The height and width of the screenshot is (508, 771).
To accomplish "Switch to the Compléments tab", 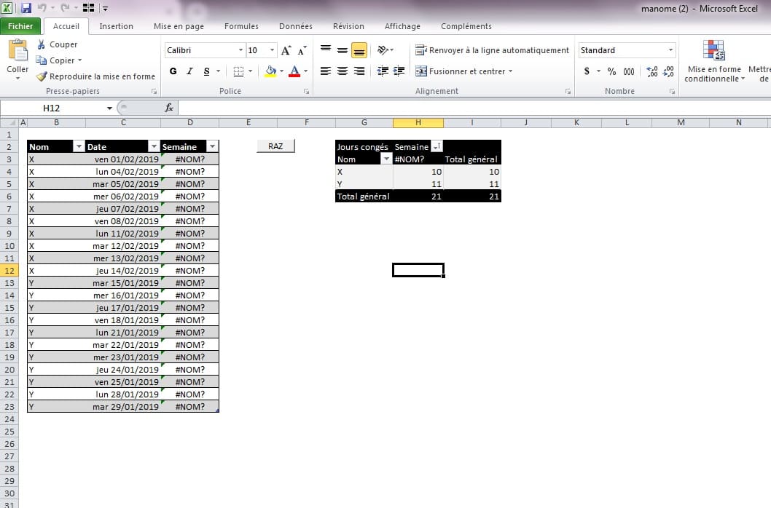I will pyautogui.click(x=466, y=26).
